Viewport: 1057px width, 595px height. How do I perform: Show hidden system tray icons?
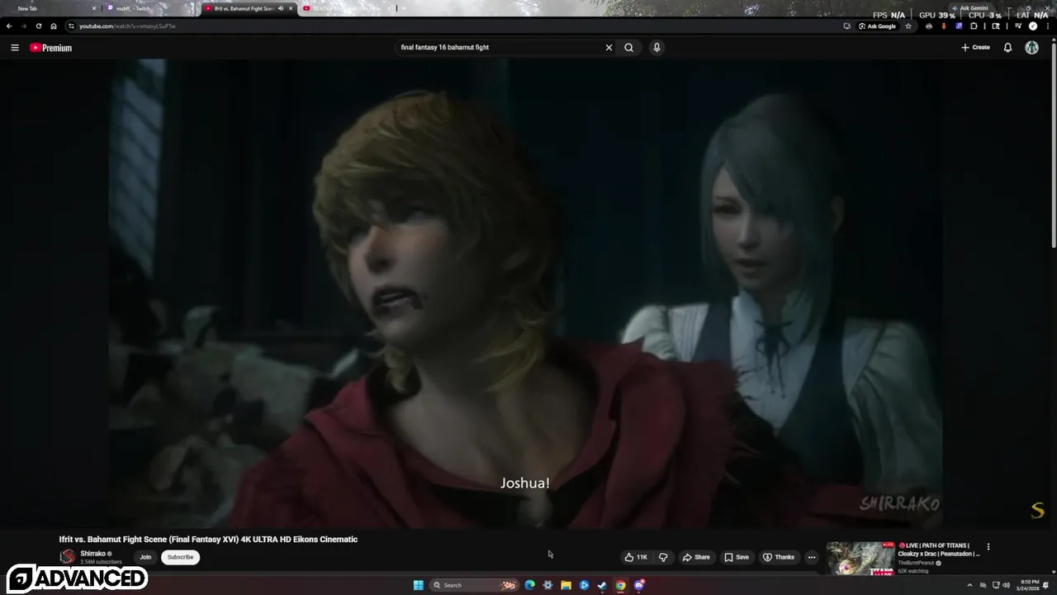point(970,585)
